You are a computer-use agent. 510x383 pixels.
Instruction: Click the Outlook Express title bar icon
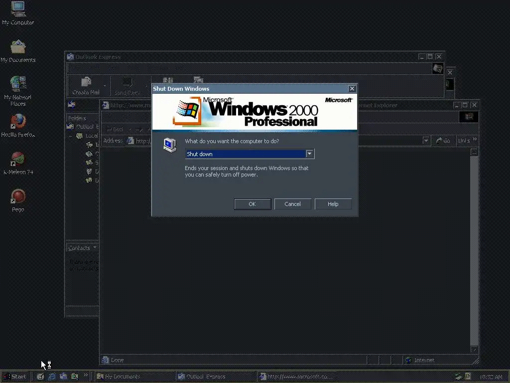[70, 57]
